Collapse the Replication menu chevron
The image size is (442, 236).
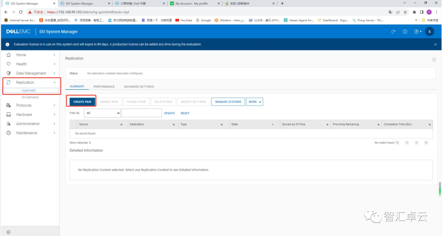54,82
